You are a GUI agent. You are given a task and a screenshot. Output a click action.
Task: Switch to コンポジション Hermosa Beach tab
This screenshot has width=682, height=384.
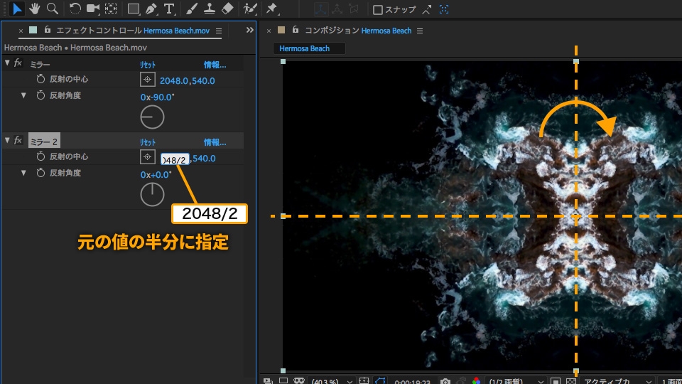point(358,31)
